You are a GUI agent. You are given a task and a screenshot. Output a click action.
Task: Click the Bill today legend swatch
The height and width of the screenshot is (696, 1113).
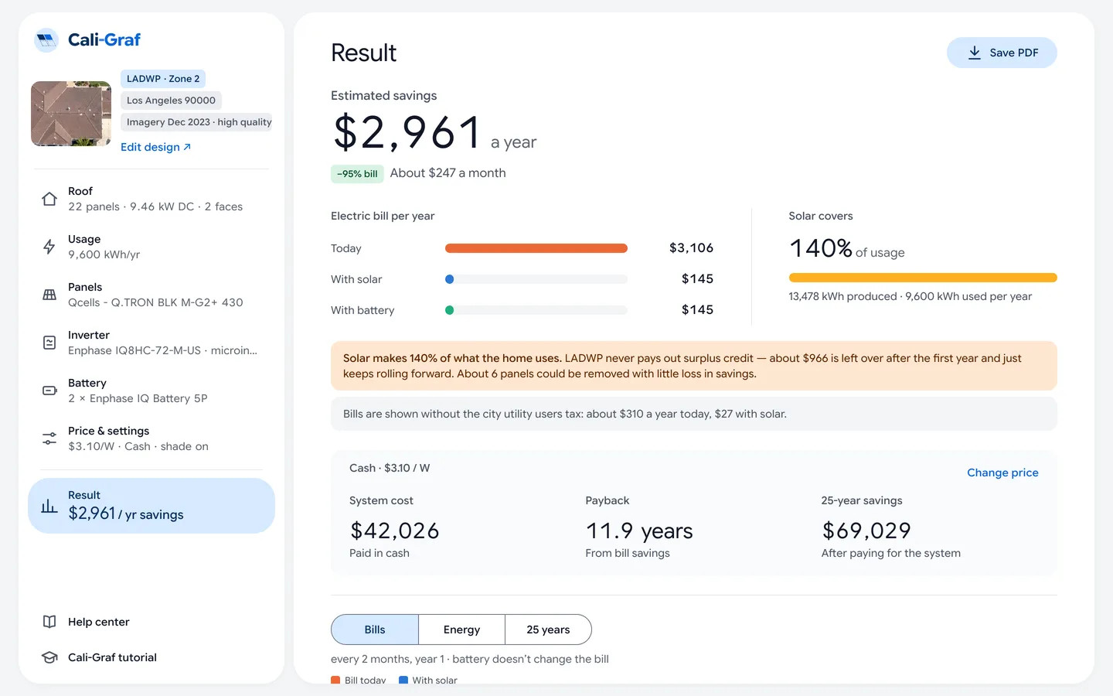(335, 681)
